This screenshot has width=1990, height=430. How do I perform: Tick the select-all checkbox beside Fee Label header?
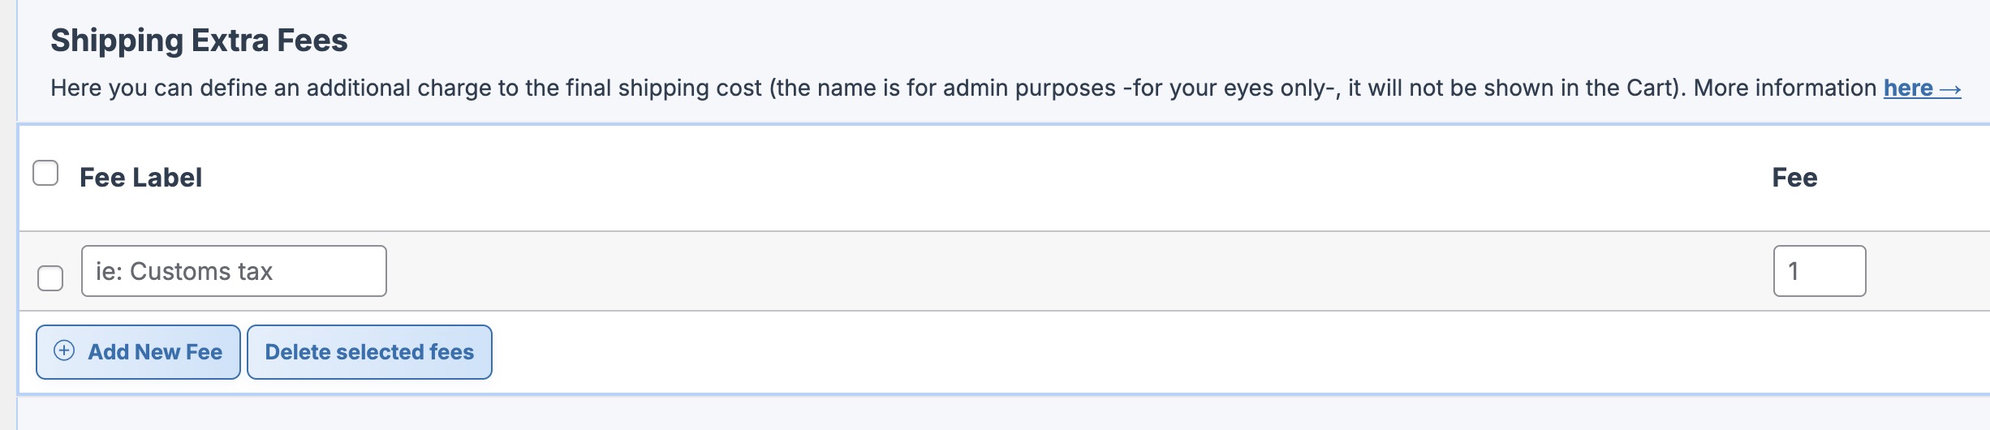[x=45, y=173]
